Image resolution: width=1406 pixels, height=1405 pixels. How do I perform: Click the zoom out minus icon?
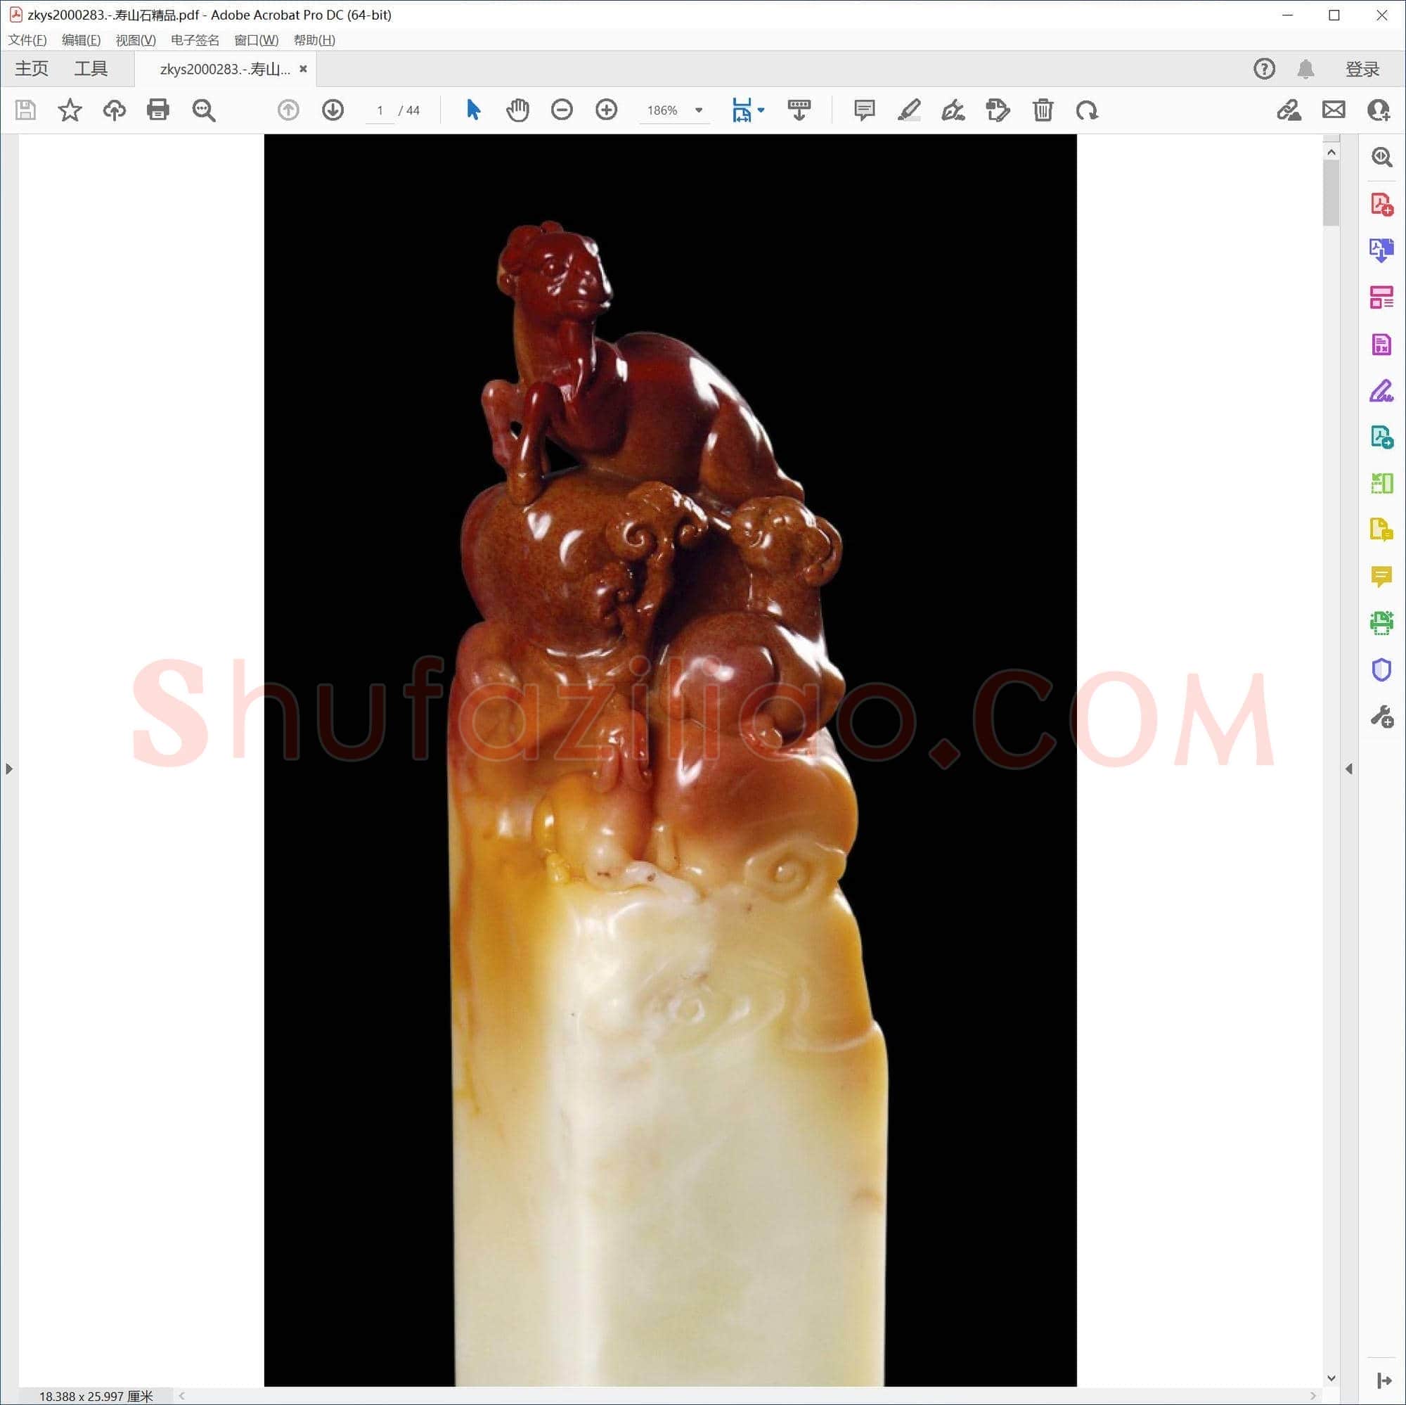click(x=562, y=110)
